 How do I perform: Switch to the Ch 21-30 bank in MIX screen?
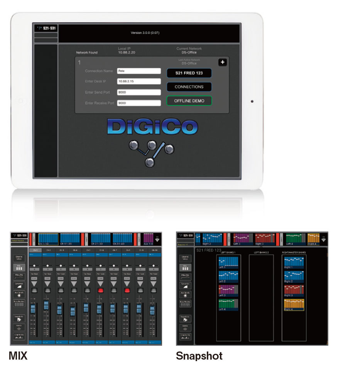tap(101, 239)
